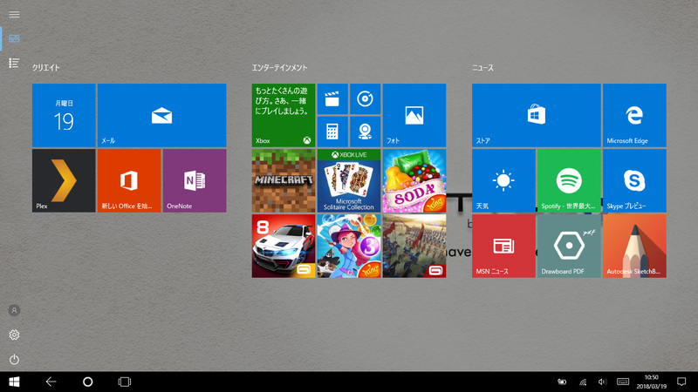Launch the Plex tile
This screenshot has width=698, height=392.
tap(64, 180)
